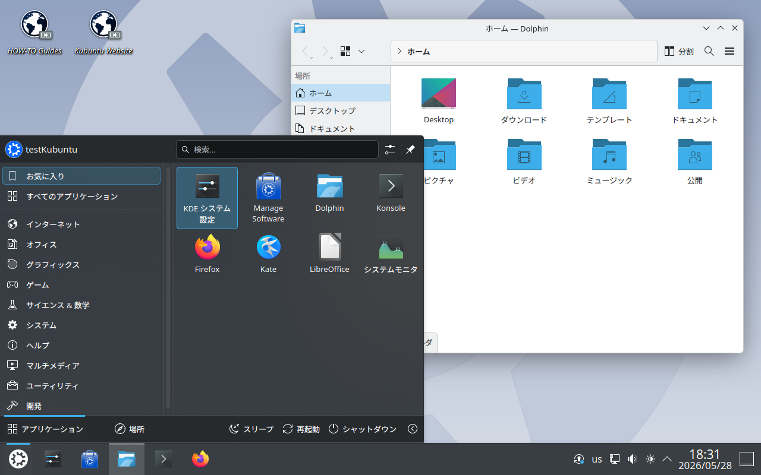Click the Dolphin window taskbar icon

point(127,459)
